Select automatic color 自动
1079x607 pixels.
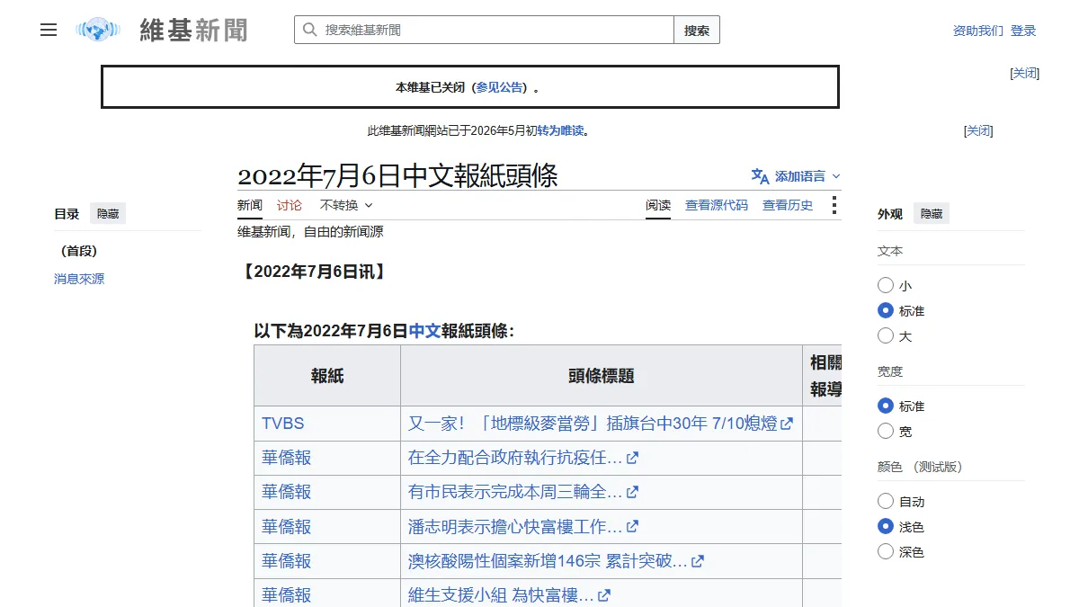(x=886, y=501)
